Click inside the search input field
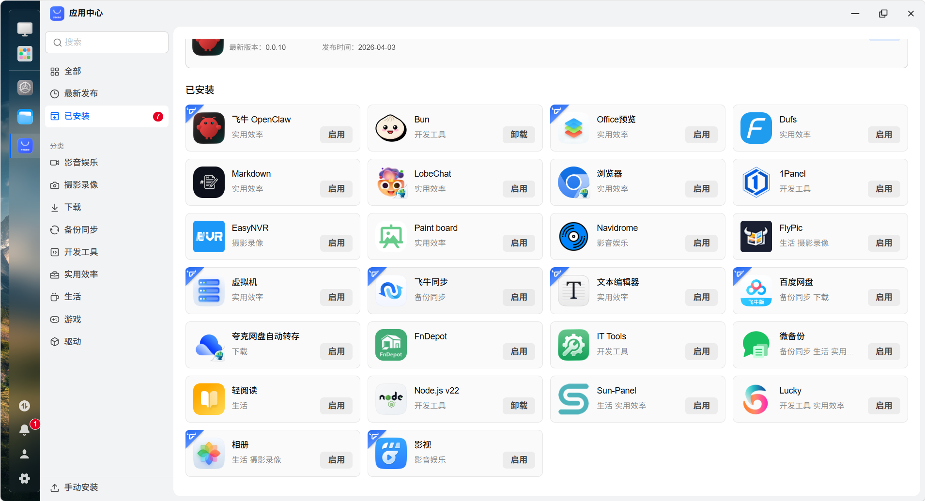Viewport: 925px width, 501px height. tap(107, 42)
